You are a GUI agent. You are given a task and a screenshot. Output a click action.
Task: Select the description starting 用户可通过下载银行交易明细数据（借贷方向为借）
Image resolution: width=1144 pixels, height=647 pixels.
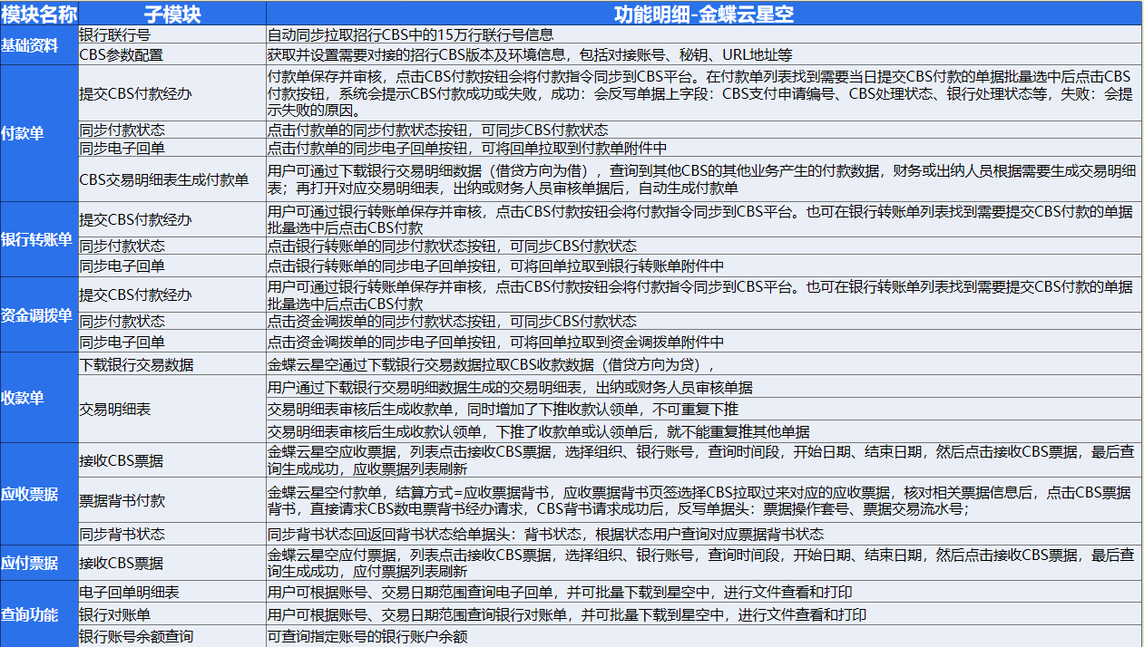pos(704,179)
